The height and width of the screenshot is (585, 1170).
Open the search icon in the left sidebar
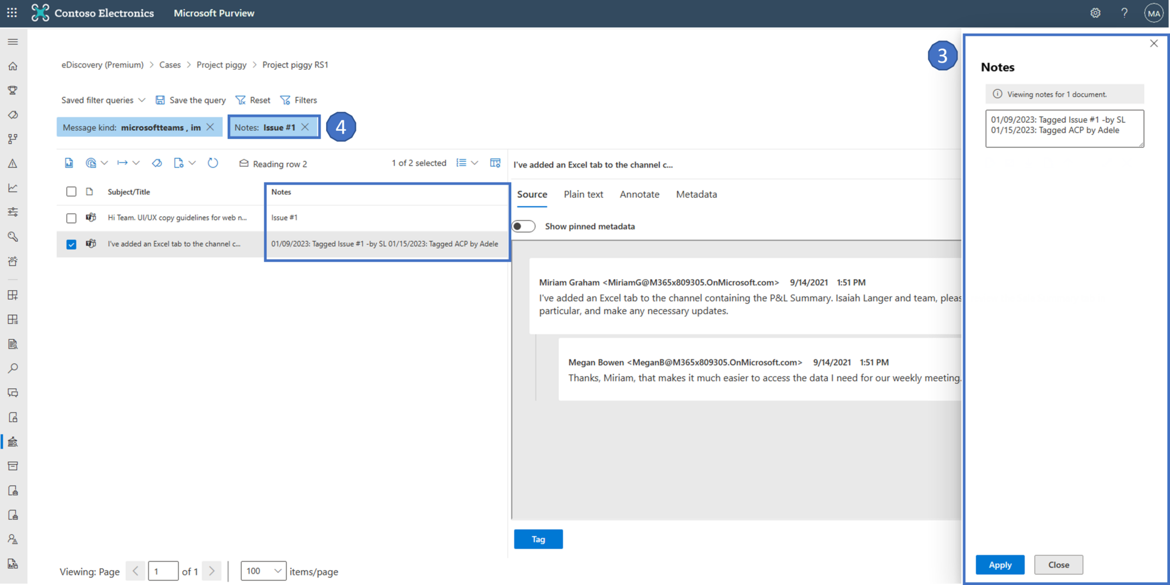pyautogui.click(x=13, y=368)
